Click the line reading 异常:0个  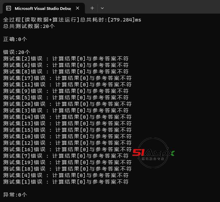(15, 195)
